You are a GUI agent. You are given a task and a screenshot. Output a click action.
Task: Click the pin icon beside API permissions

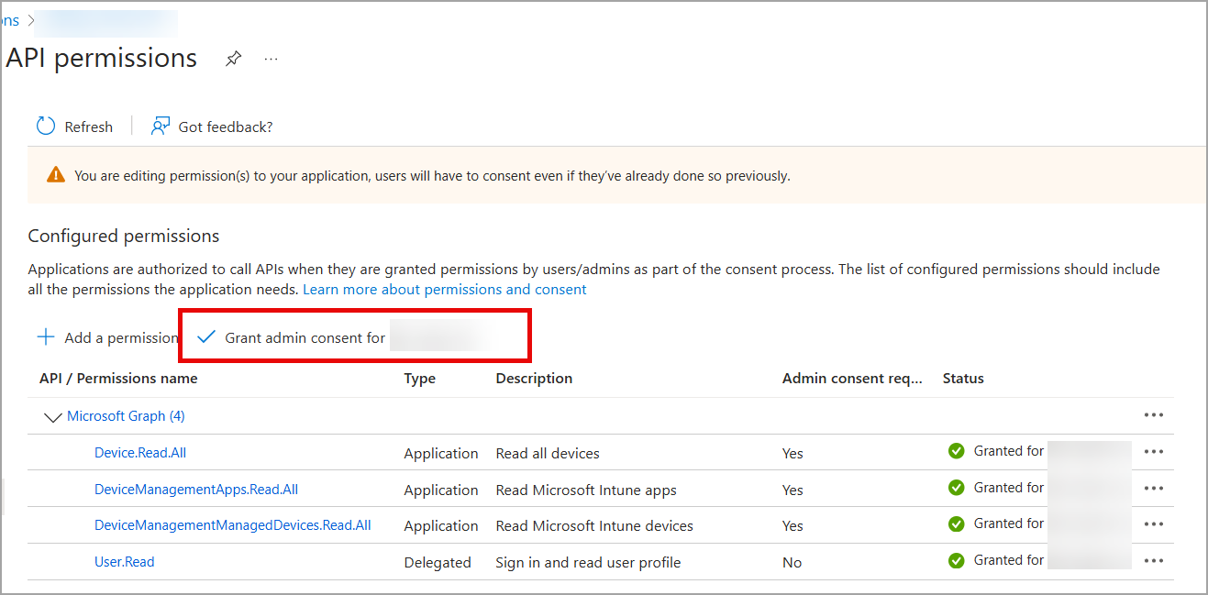234,59
